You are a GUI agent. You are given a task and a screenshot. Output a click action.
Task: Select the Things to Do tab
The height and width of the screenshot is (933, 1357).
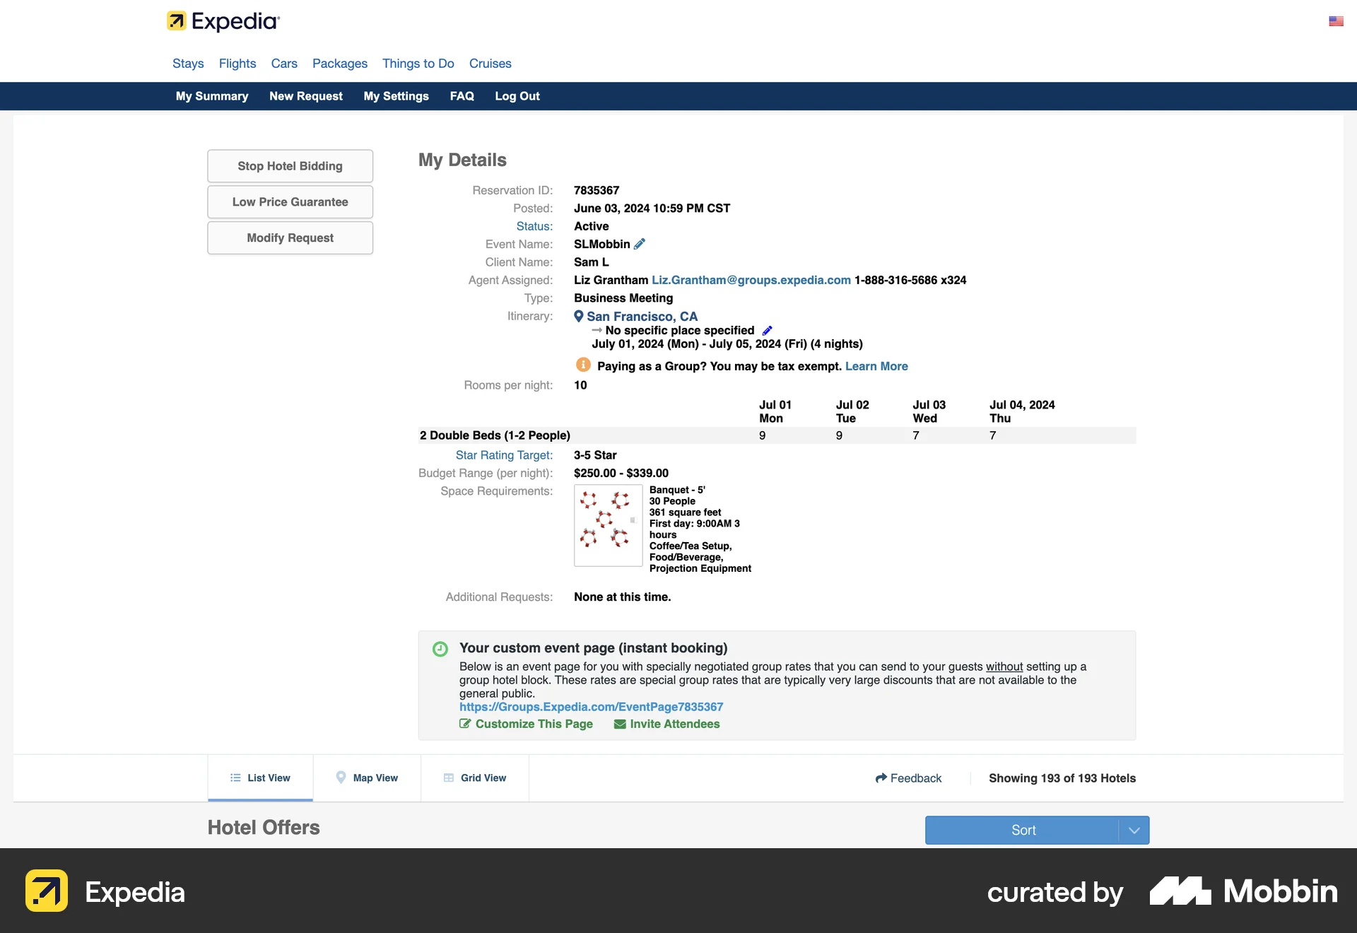click(418, 64)
